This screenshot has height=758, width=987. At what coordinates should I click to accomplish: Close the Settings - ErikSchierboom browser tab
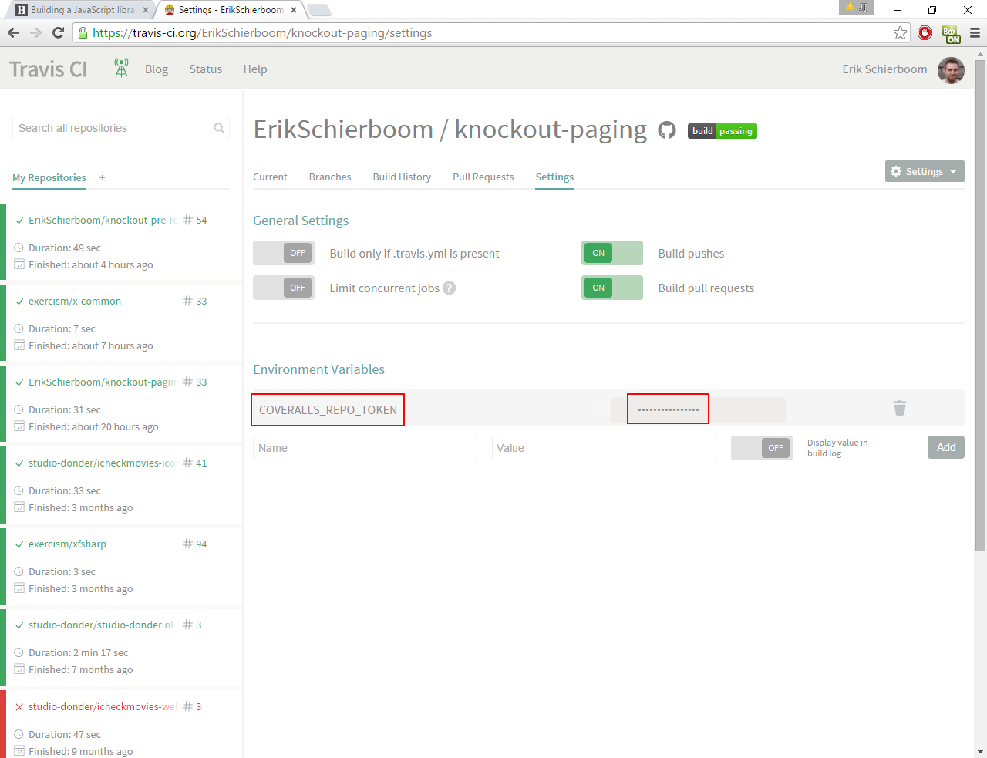pyautogui.click(x=294, y=10)
